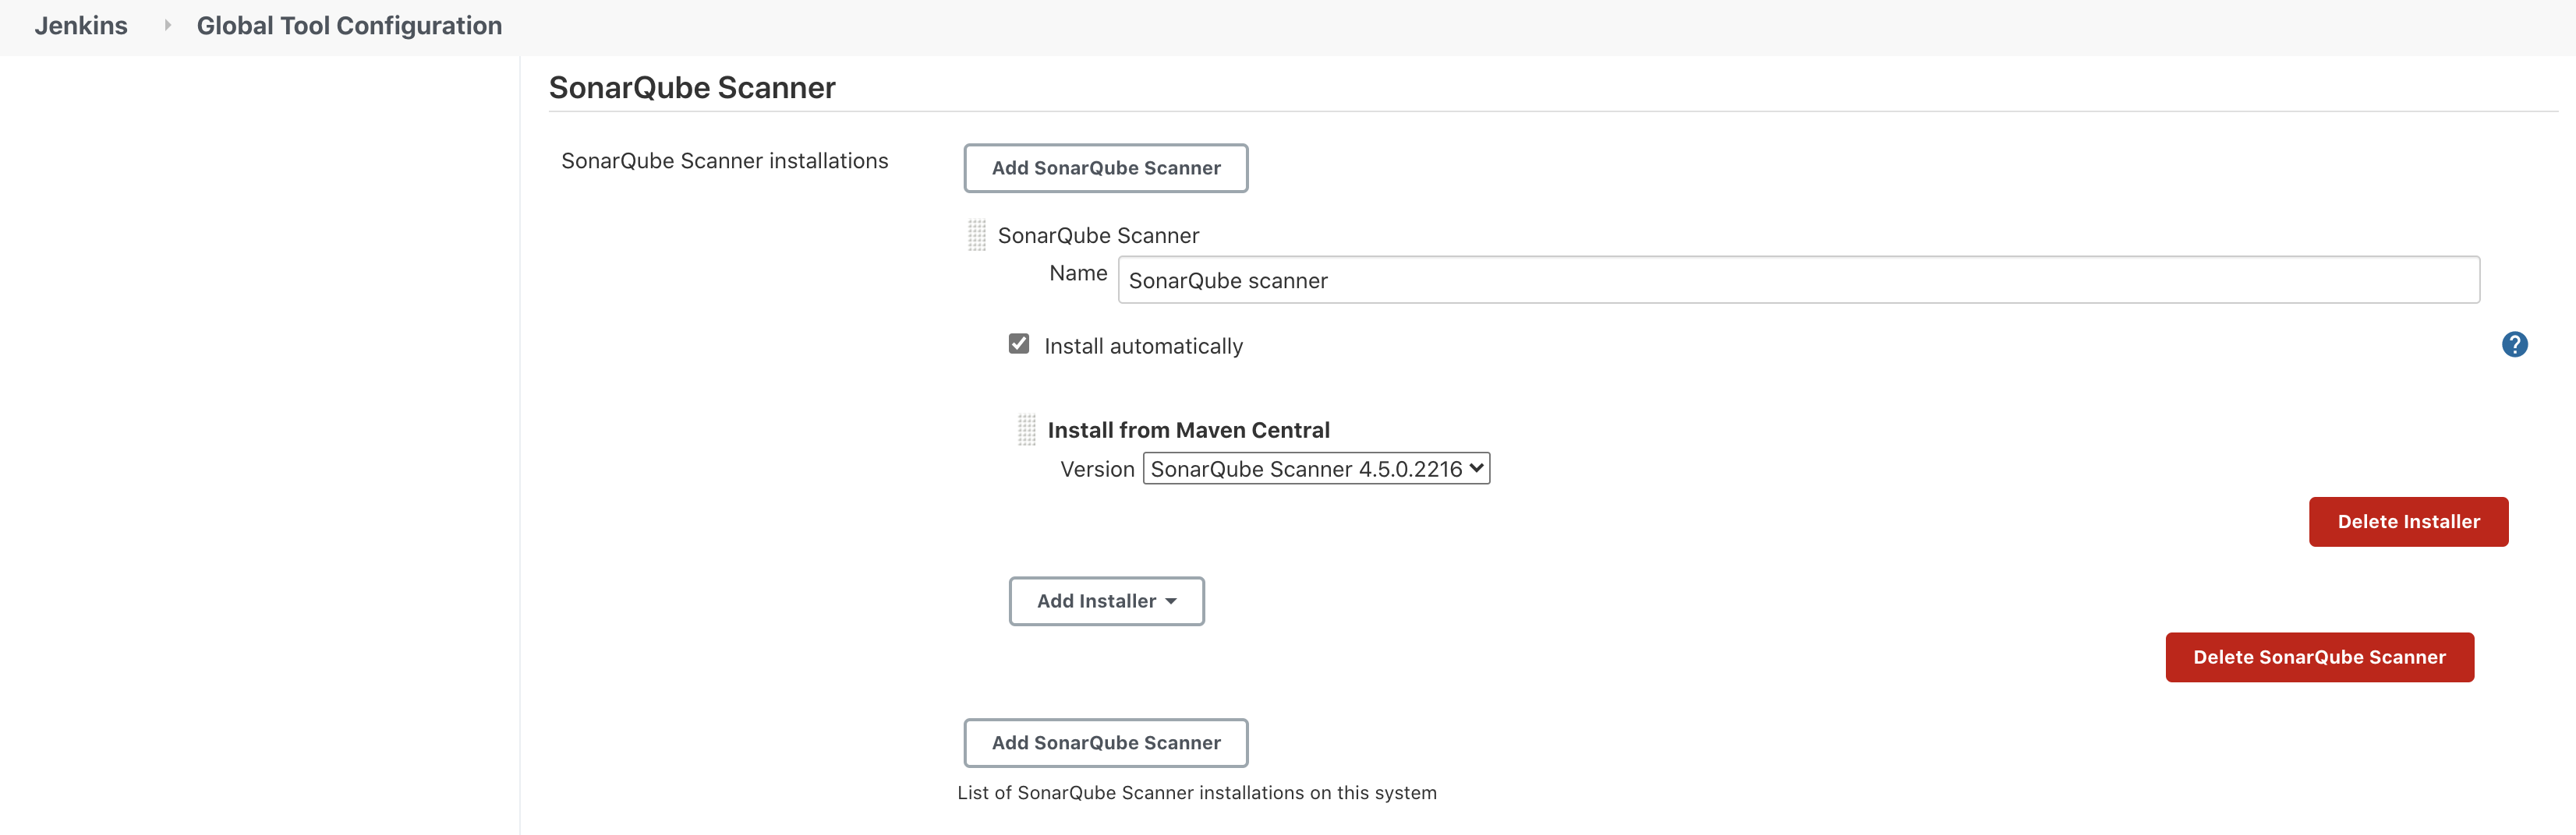Expand the Add Installer dropdown
This screenshot has height=835, width=2576.
(x=1105, y=601)
